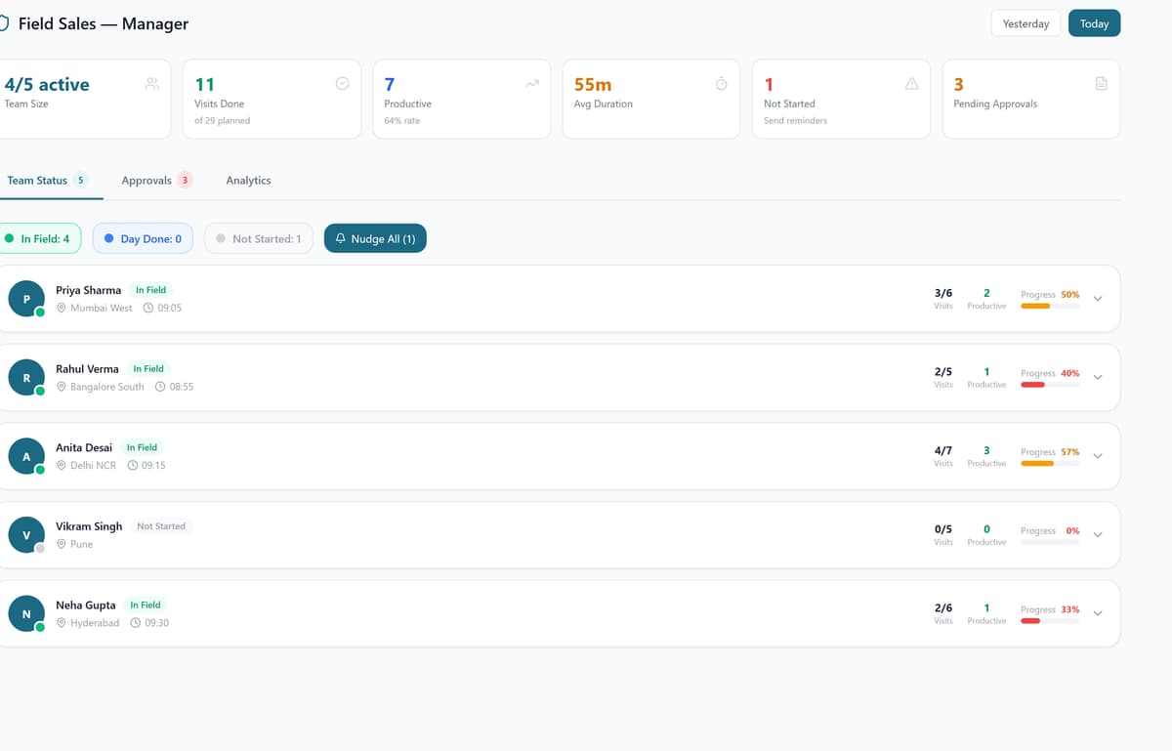Expand Rahul Verma's row chevron
The width and height of the screenshot is (1172, 751).
(x=1098, y=377)
